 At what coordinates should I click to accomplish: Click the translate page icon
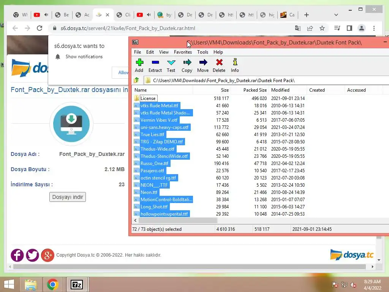coord(298,28)
